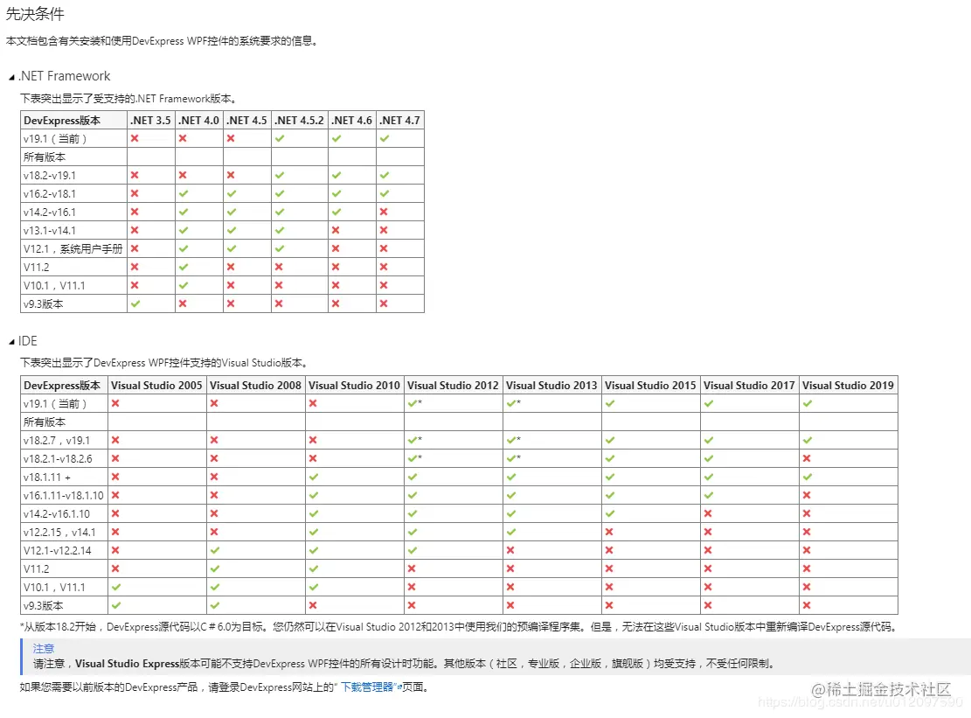The image size is (971, 718).
Task: Open the 下载管理器 link
Action: coord(368,687)
